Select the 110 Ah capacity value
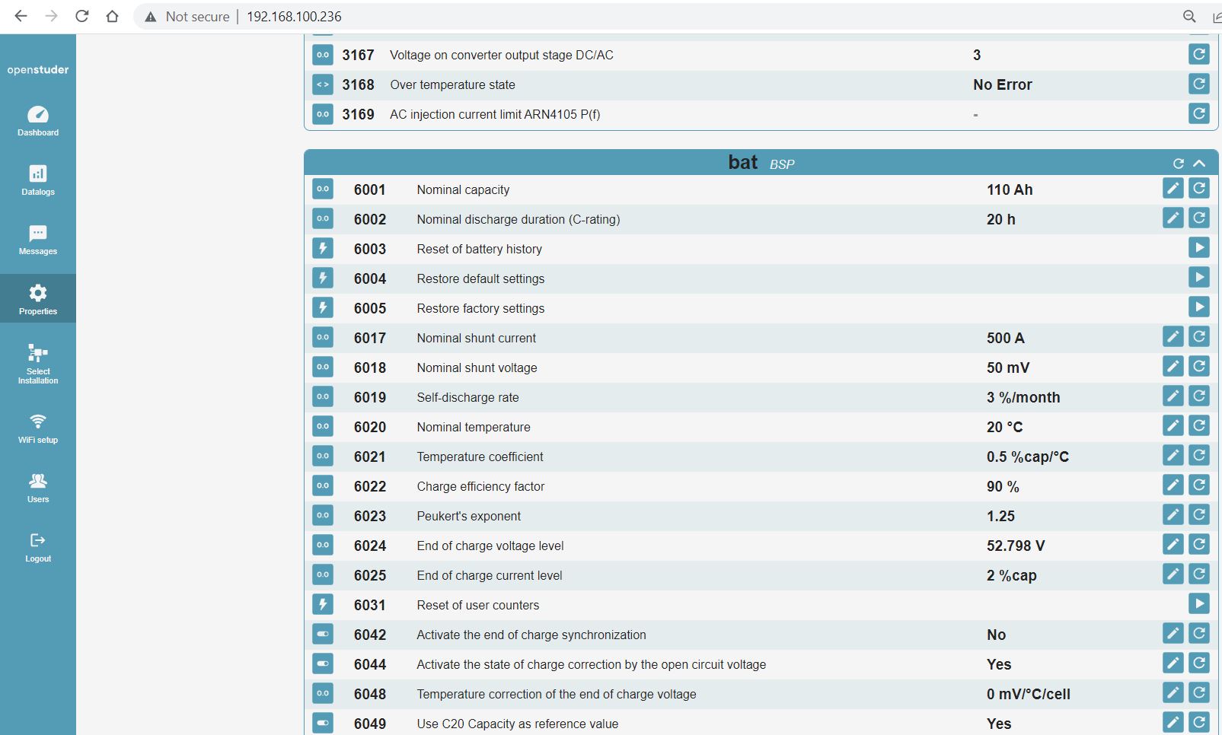The width and height of the screenshot is (1222, 735). 1010,189
